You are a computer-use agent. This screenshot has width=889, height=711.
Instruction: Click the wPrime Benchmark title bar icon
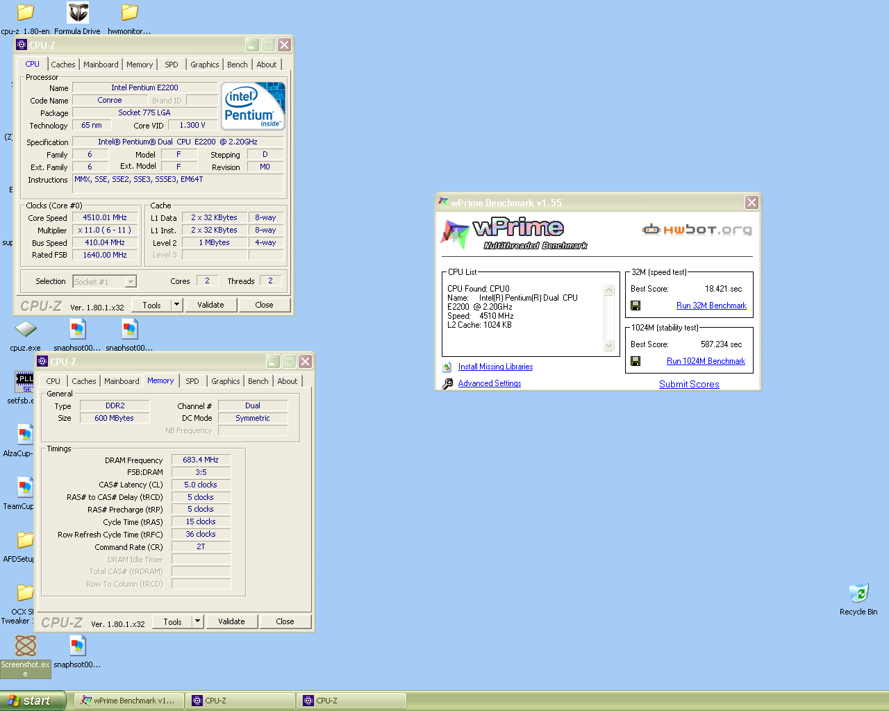point(443,203)
